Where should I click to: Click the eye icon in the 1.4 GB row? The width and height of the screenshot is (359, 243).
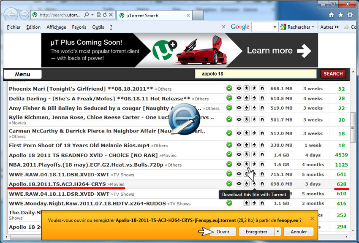[239, 155]
